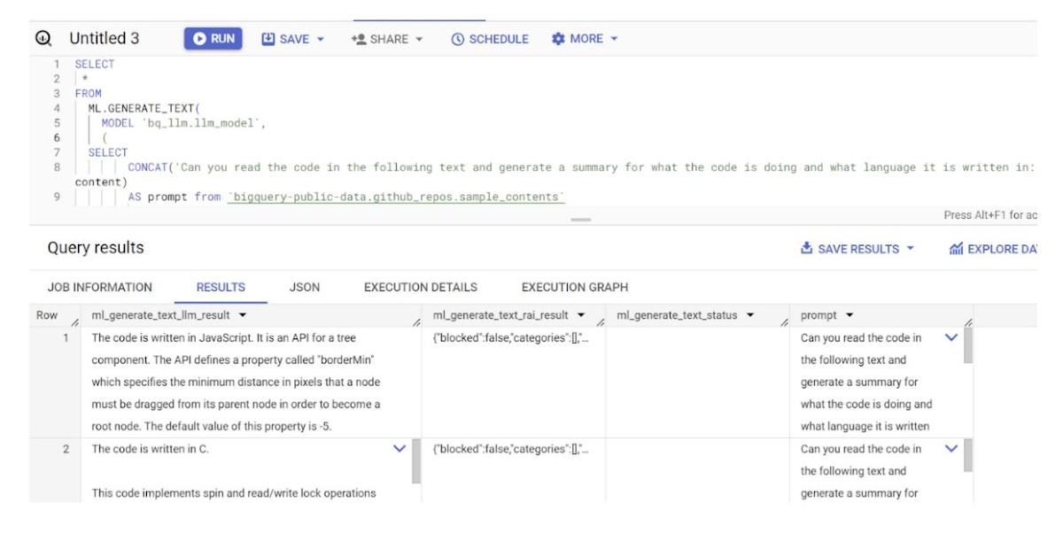Click the first SELECT keyword in the query editor
This screenshot has height=534, width=1063.
pyautogui.click(x=95, y=64)
